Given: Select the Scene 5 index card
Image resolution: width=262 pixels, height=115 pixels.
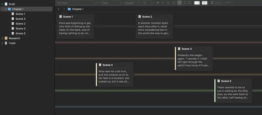Looking at the screenshot, I should tap(233, 91).
